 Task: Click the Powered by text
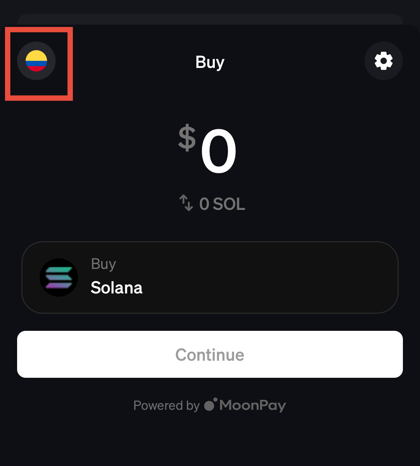click(x=166, y=406)
